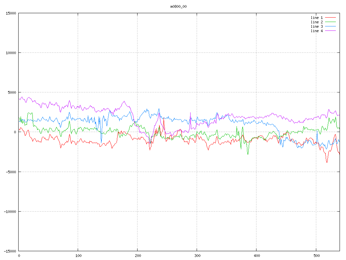Select the 'line 3' legend label
The height and width of the screenshot is (260, 346).
click(317, 26)
